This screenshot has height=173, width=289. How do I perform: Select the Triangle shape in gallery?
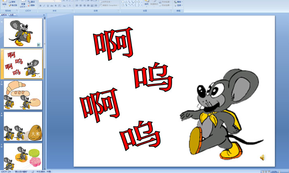pyautogui.click(x=126, y=2)
